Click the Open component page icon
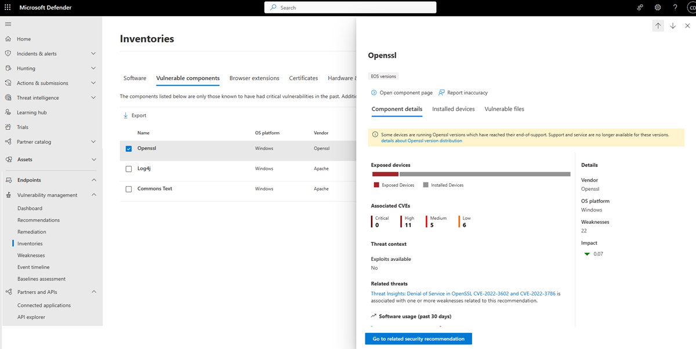The height and width of the screenshot is (349, 696). pyautogui.click(x=374, y=92)
